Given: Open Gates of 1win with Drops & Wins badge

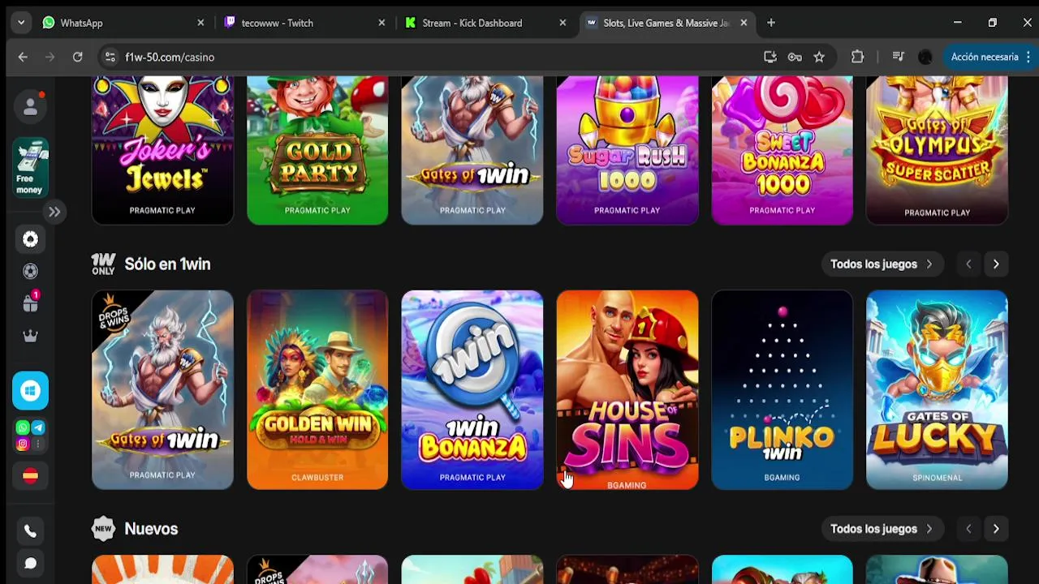Looking at the screenshot, I should 162,390.
